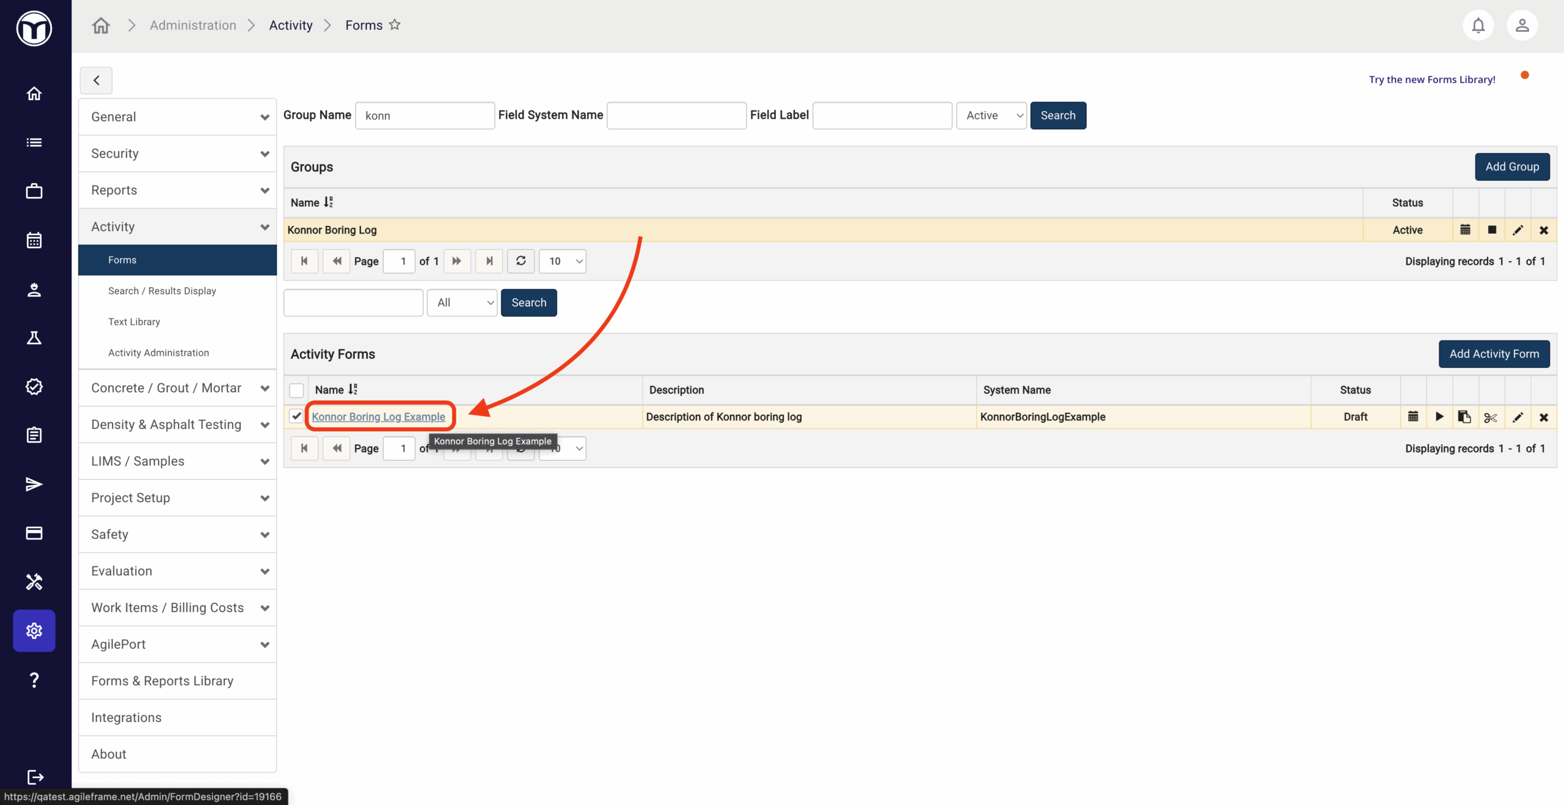The width and height of the screenshot is (1564, 805).
Task: Toggle the select-all checkbox in Activity Forms header
Action: point(296,390)
